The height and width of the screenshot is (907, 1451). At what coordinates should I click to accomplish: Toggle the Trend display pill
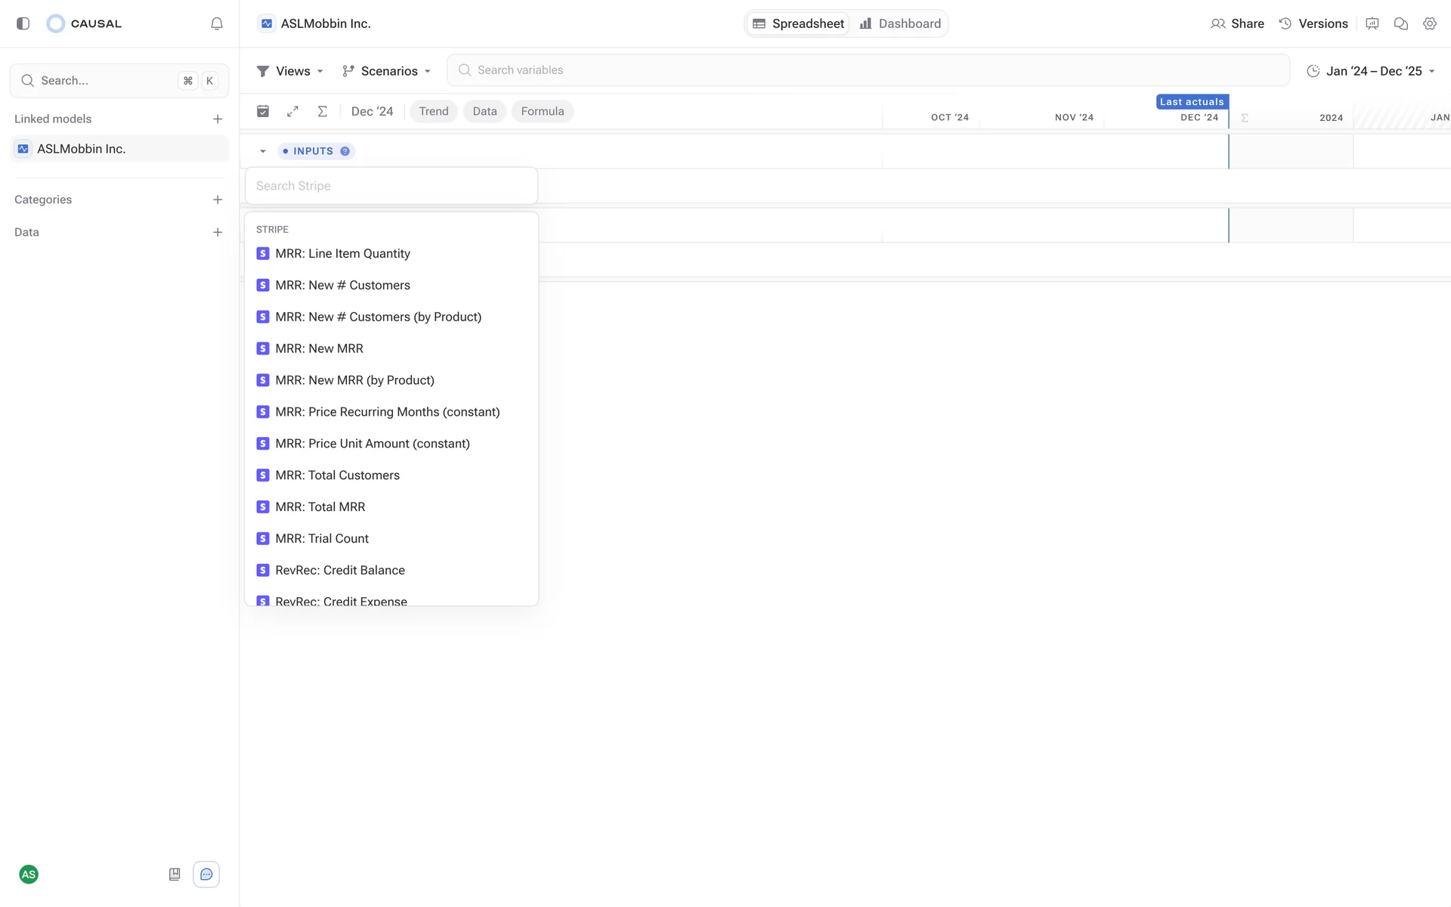click(x=434, y=111)
